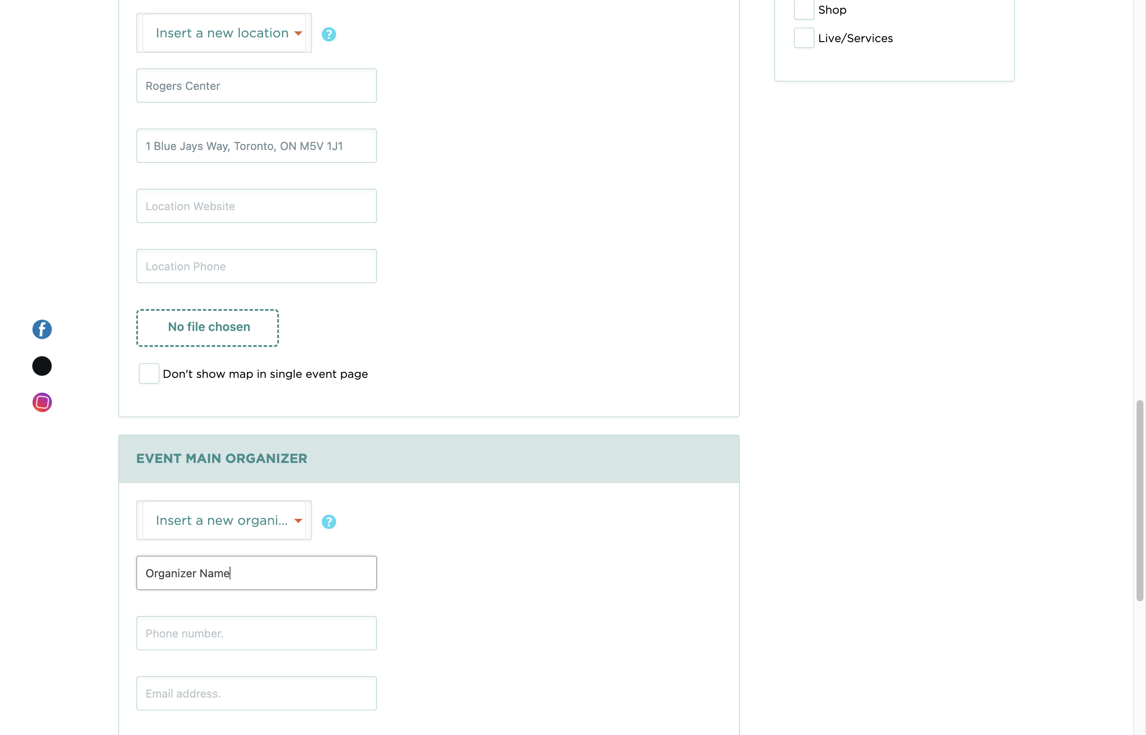The height and width of the screenshot is (735, 1146).
Task: Focus the 1 Blue Jays Way address field
Action: click(x=257, y=146)
